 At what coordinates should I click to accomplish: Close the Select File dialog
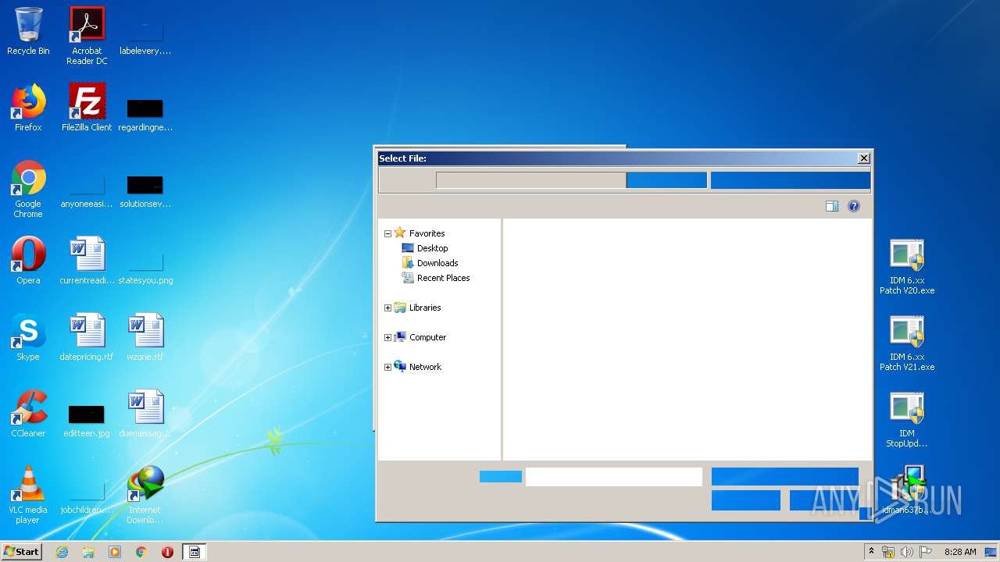863,158
